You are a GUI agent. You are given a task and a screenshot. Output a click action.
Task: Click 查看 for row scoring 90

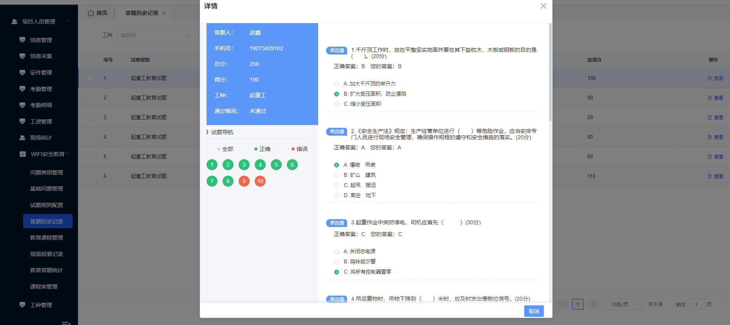tap(716, 98)
